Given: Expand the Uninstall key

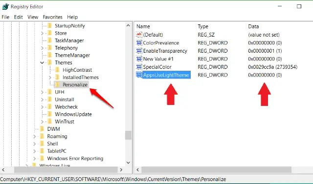Looking at the screenshot, I should [x=42, y=100].
